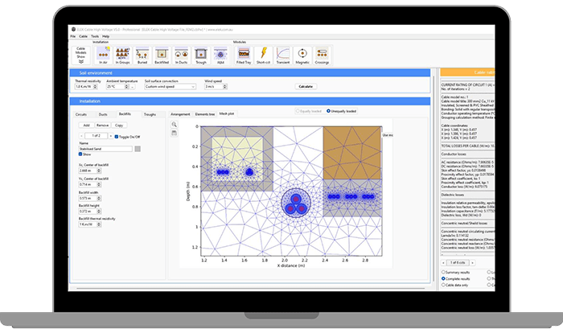Image resolution: width=563 pixels, height=333 pixels.
Task: Open the Short-cct module
Action: click(x=263, y=55)
